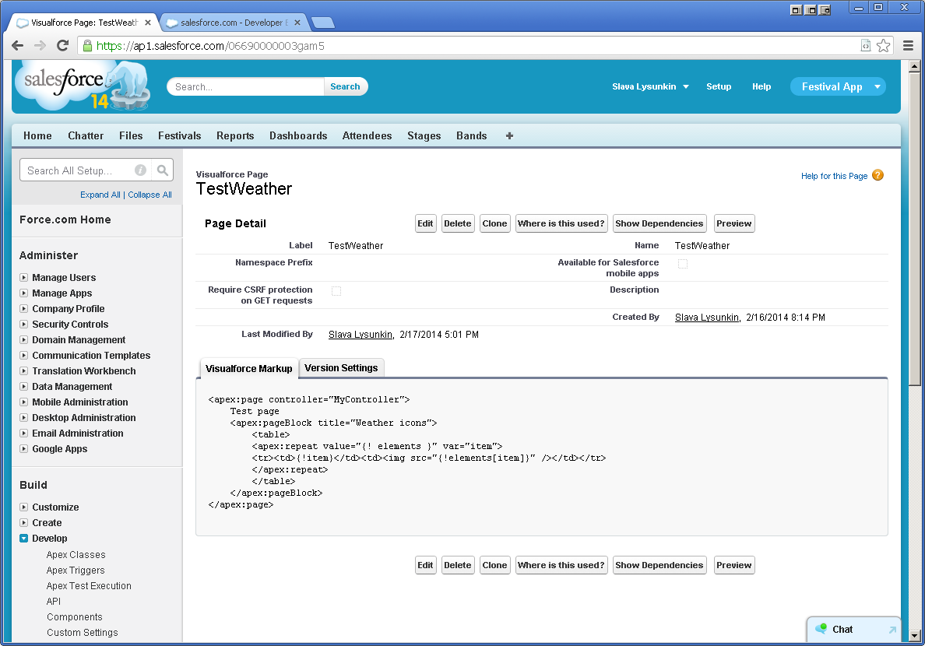925x646 pixels.
Task: Expand Translation Workbench section
Action: [x=23, y=371]
